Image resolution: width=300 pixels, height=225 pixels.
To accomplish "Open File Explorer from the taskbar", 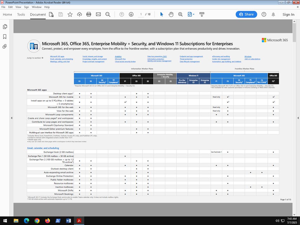I will coord(16,221).
